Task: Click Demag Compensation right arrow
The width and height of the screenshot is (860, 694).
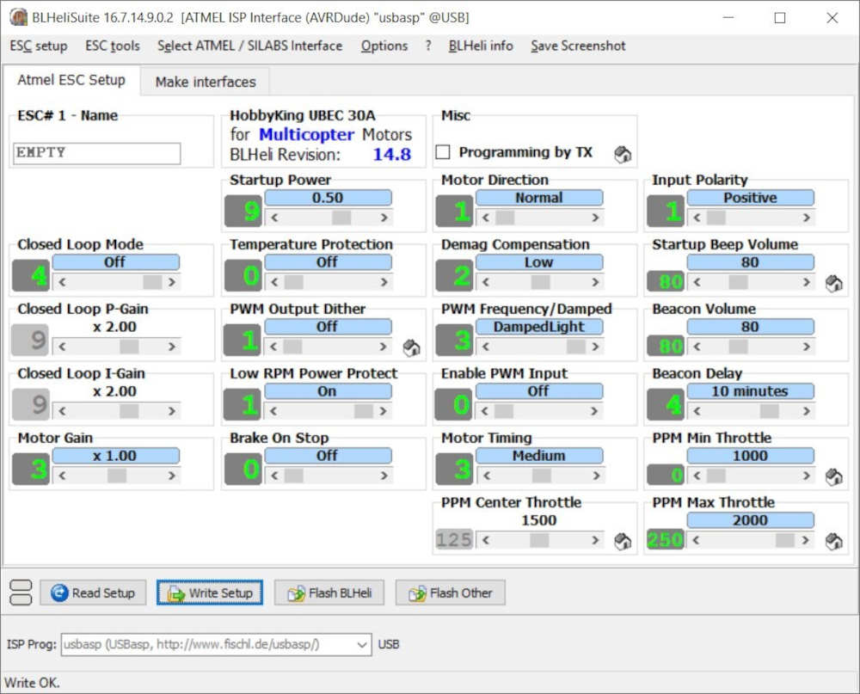Action: (x=595, y=283)
